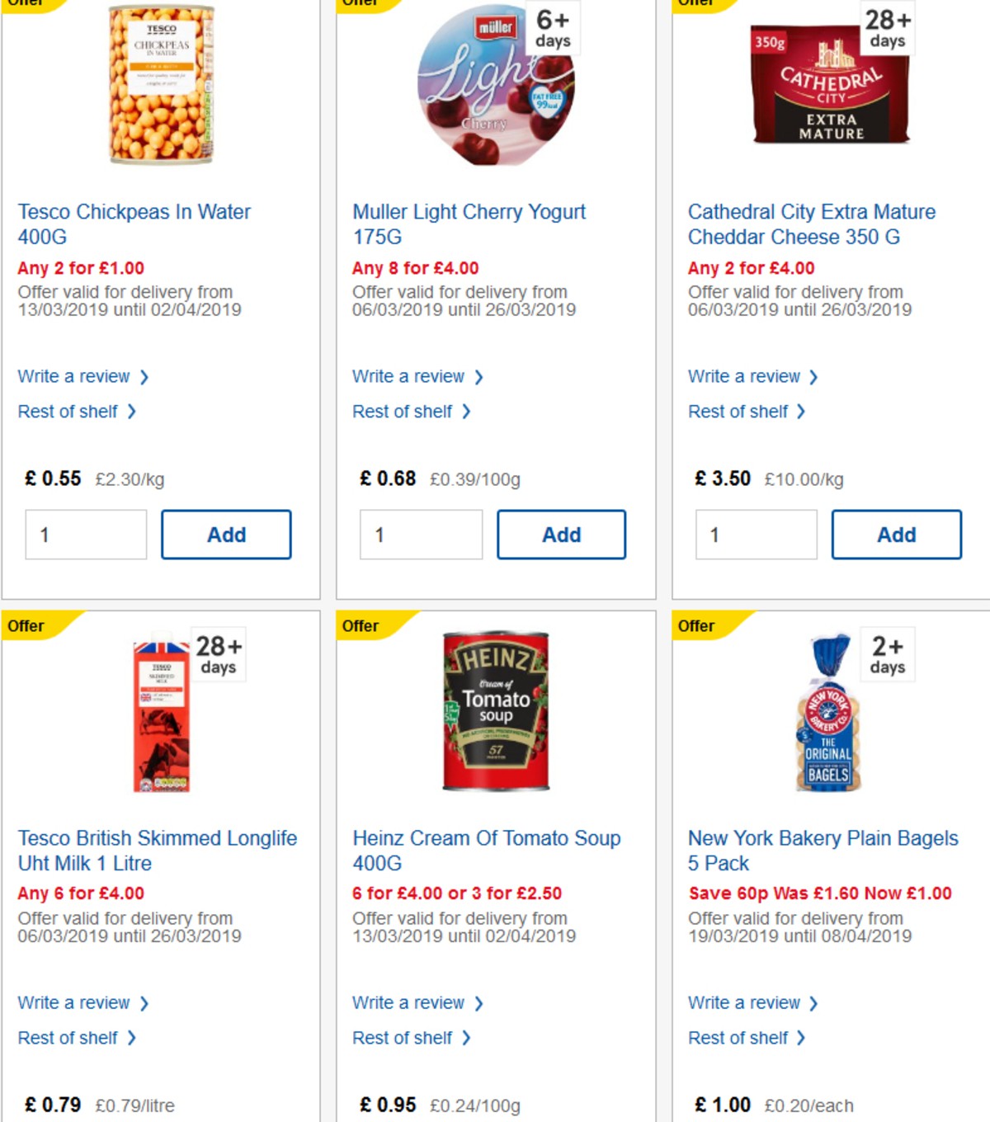The image size is (990, 1122).
Task: Add New York Bakery bagels to the basket
Action: click(896, 1118)
